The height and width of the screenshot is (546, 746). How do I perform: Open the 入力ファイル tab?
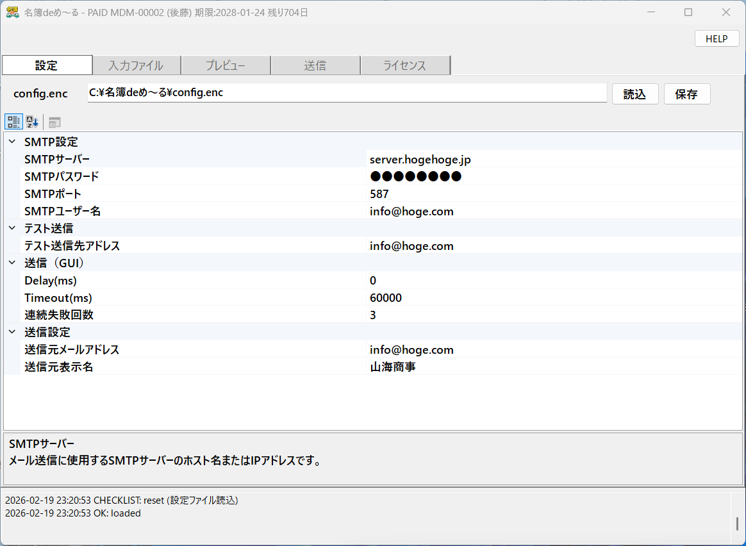pyautogui.click(x=136, y=65)
